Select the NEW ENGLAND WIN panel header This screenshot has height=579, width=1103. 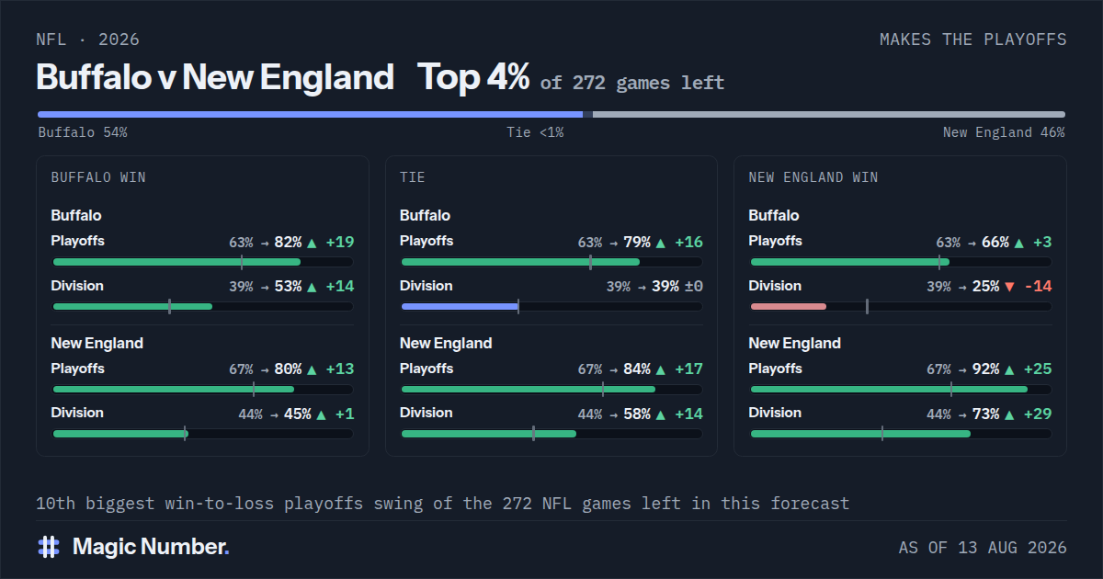[x=813, y=177]
